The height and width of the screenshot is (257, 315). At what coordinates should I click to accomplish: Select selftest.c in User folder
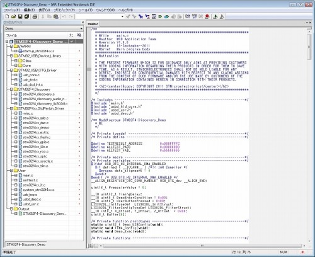(x=30, y=180)
